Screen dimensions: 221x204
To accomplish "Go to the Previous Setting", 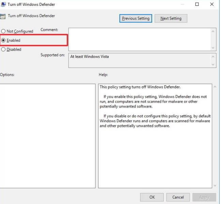I will click(x=136, y=18).
